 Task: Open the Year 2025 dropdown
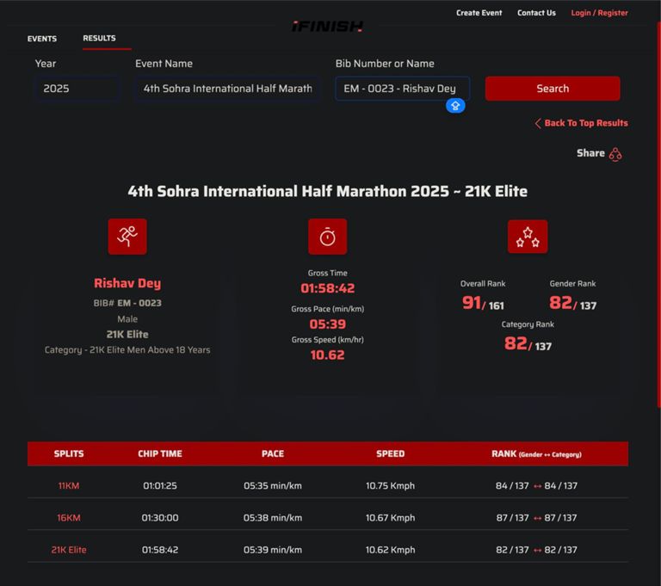(x=76, y=89)
